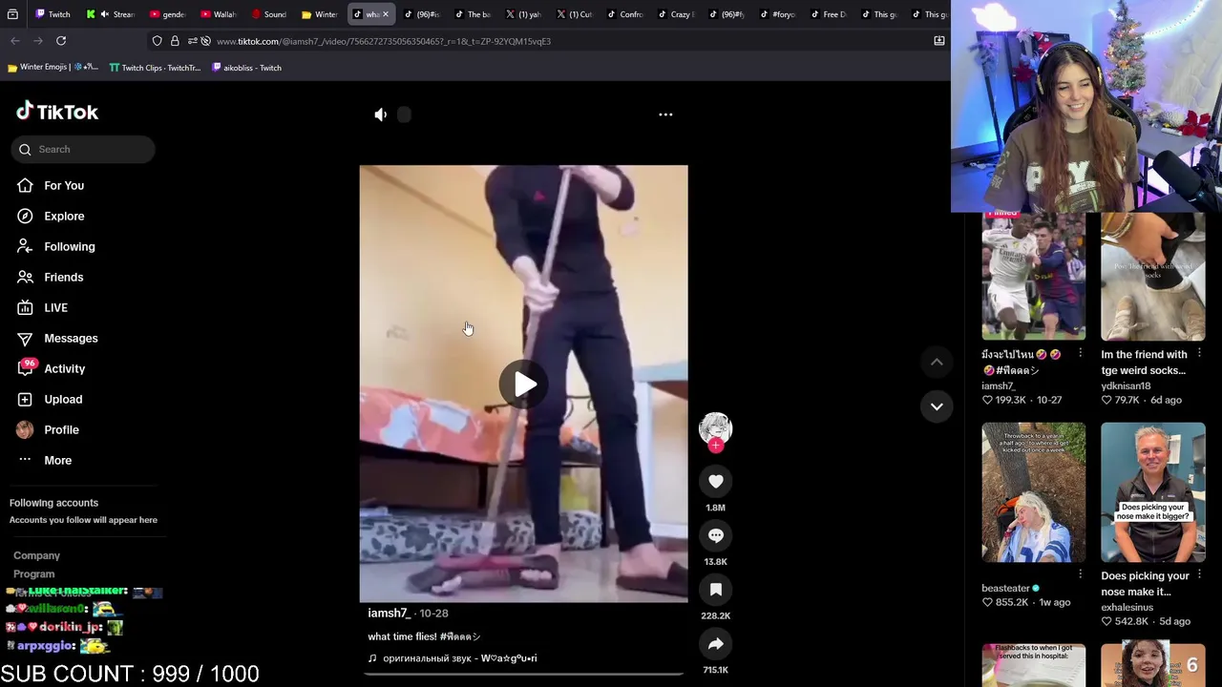Seek on the video progress bar
Image resolution: width=1222 pixels, height=687 pixels.
pyautogui.click(x=523, y=674)
